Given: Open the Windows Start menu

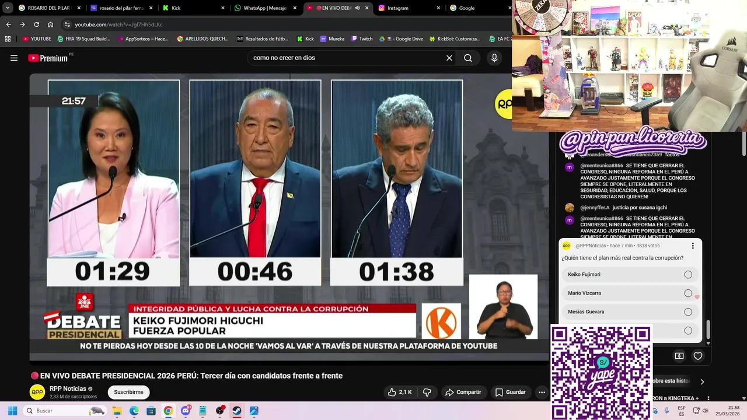Looking at the screenshot, I should tap(12, 411).
